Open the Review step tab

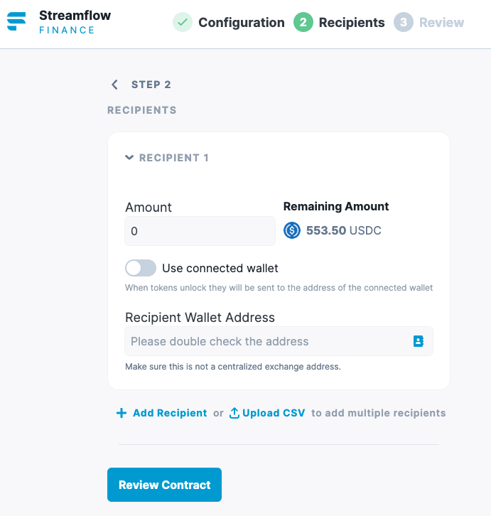441,22
